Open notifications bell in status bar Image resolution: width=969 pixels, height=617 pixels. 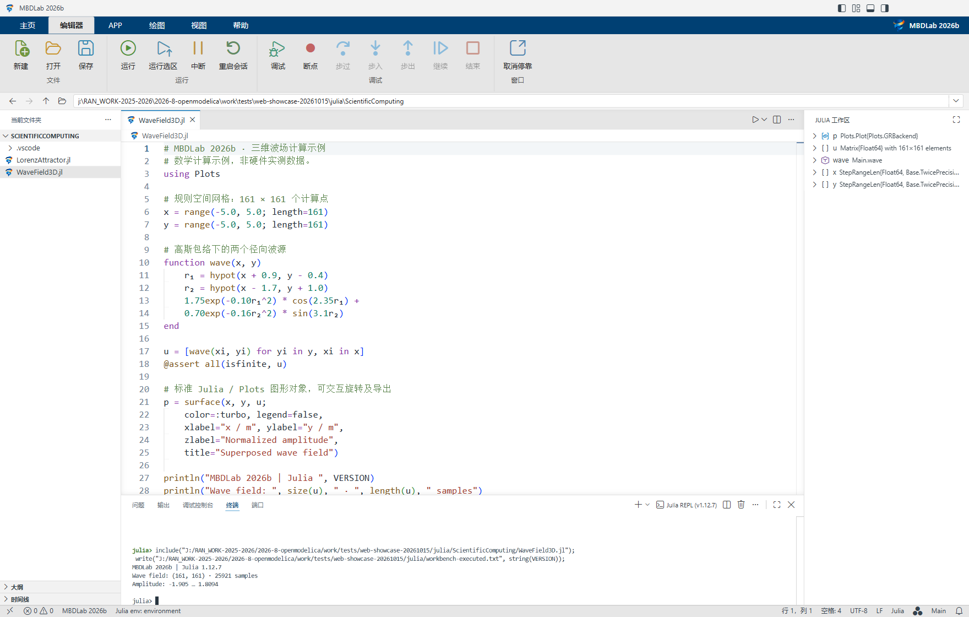[959, 611]
